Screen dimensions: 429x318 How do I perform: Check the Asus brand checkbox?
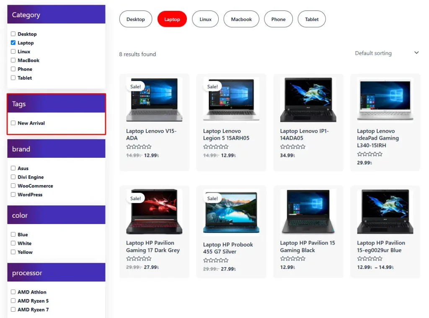pyautogui.click(x=13, y=168)
